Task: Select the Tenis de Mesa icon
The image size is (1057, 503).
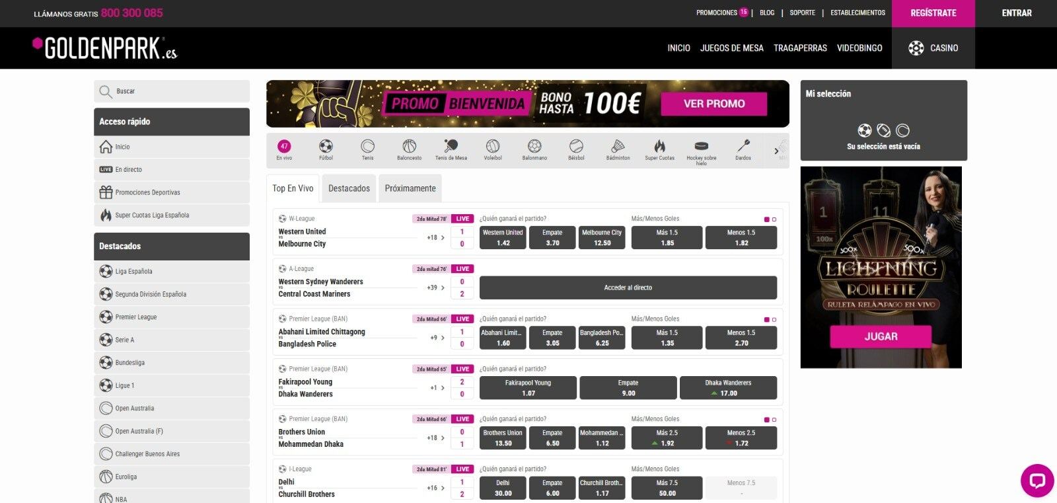Action: tap(451, 149)
